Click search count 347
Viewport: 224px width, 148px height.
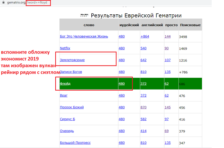click(x=182, y=143)
